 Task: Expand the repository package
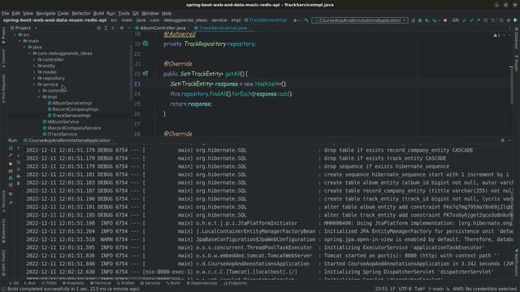(x=34, y=78)
